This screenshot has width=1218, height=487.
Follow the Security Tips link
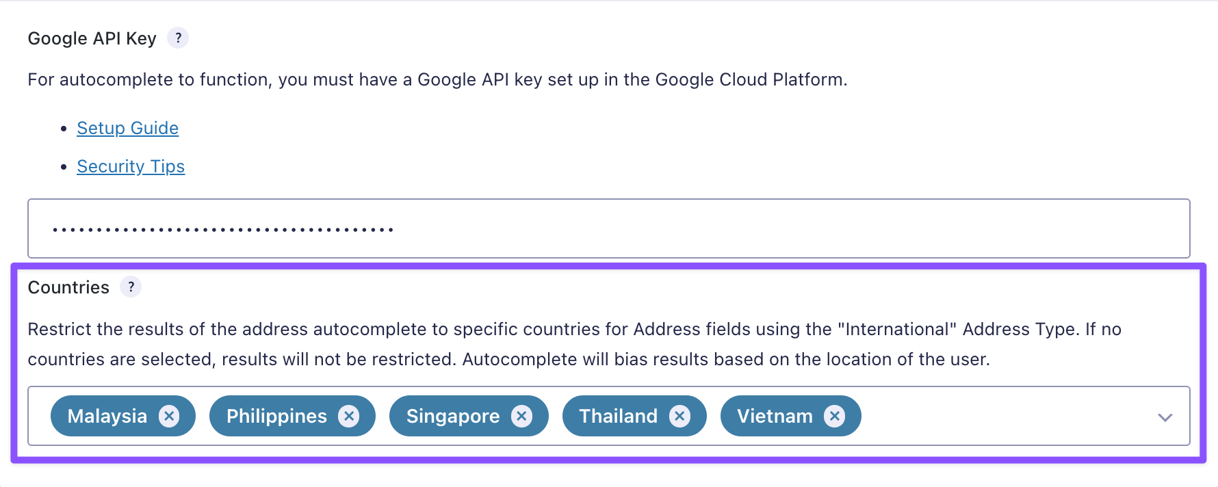click(131, 166)
